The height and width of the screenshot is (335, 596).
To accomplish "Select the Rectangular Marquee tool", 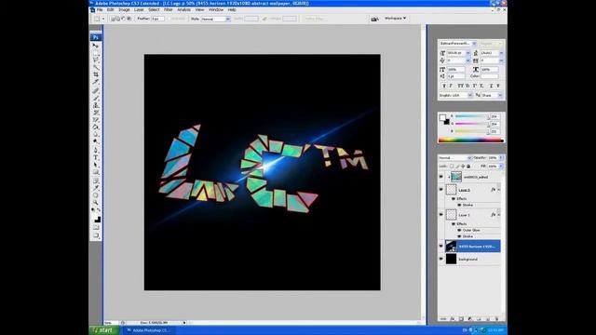I will (x=96, y=53).
